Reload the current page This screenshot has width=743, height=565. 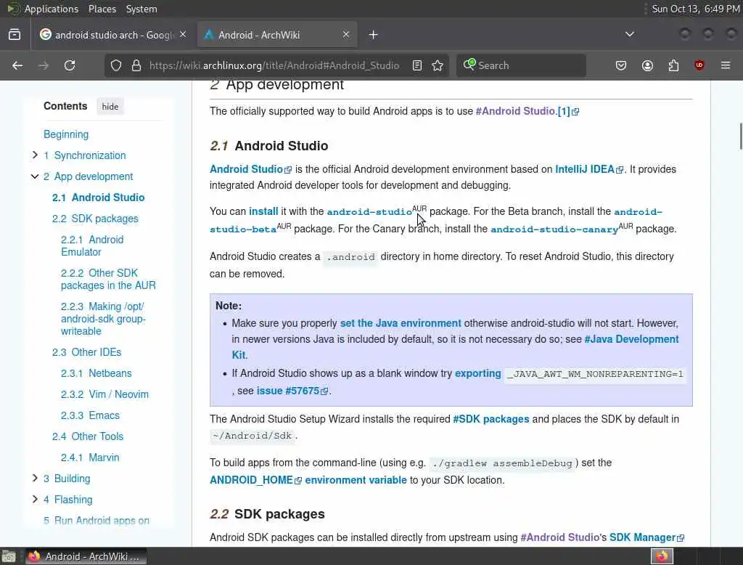tap(70, 65)
